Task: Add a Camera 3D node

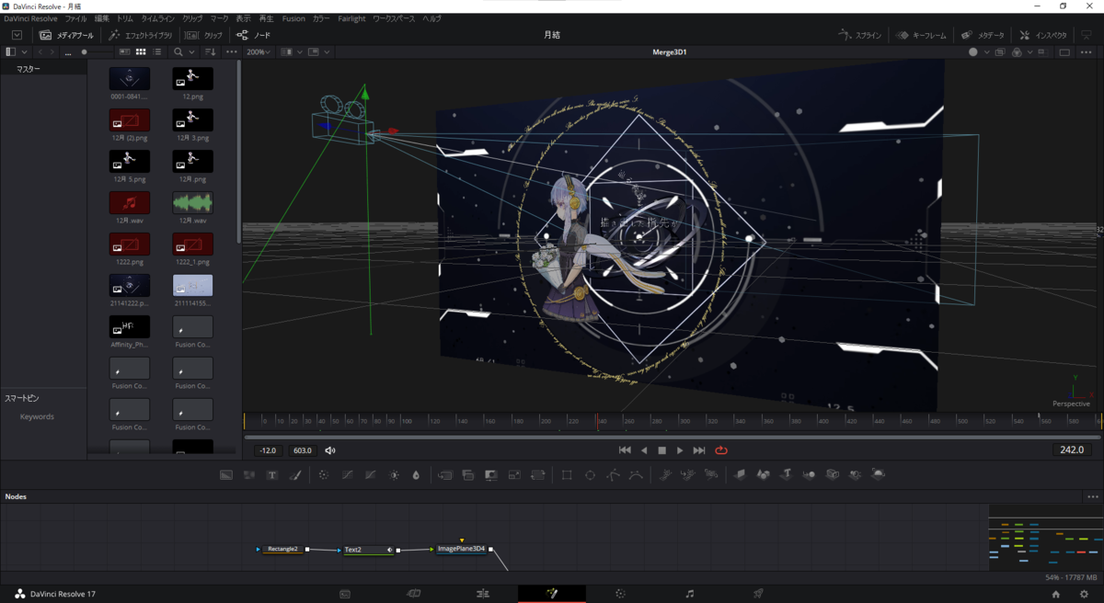Action: (x=833, y=475)
